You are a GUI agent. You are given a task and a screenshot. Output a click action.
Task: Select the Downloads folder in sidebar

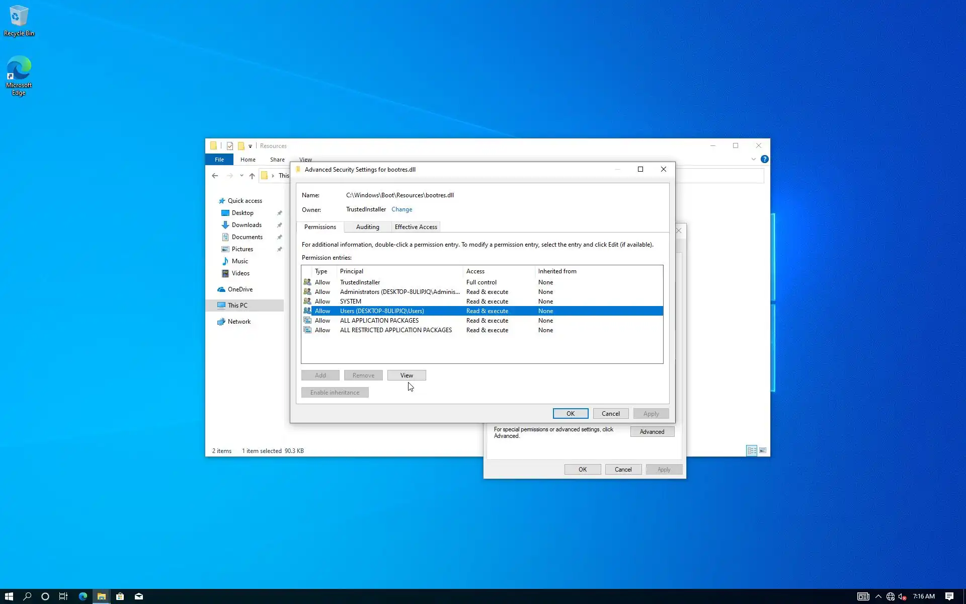coord(246,225)
